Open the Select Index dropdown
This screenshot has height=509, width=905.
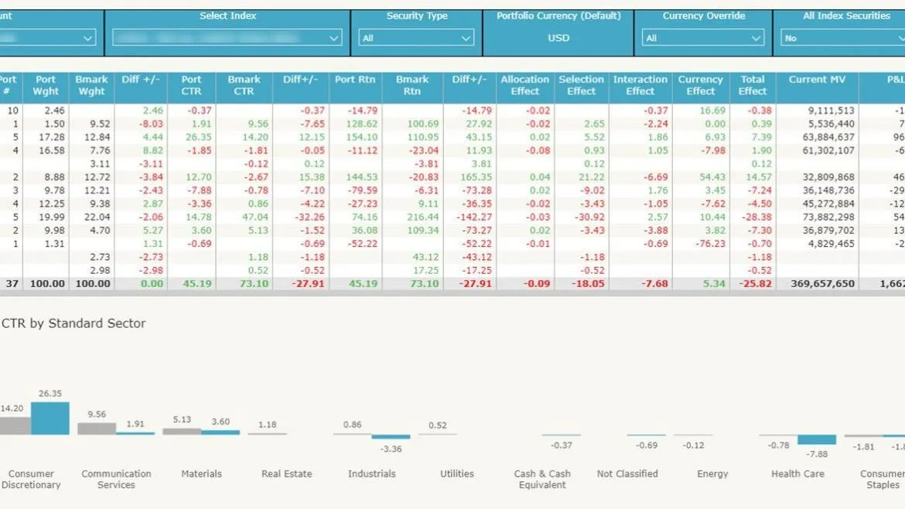pos(226,37)
